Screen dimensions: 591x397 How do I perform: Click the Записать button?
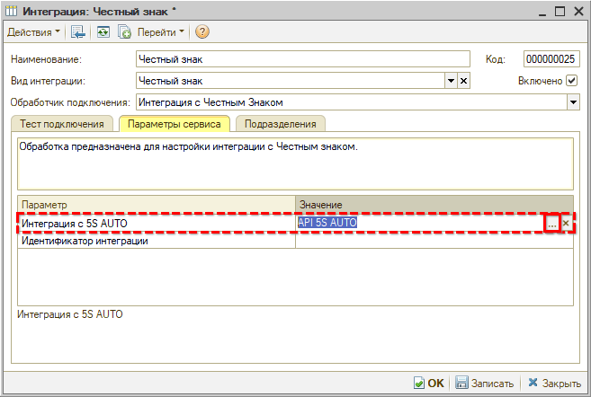[x=484, y=383]
